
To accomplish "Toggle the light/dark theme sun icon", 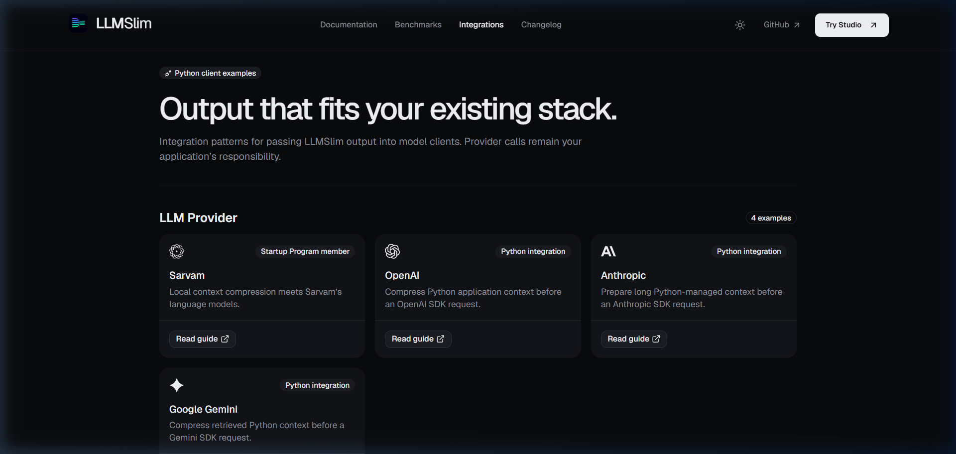I will (740, 25).
